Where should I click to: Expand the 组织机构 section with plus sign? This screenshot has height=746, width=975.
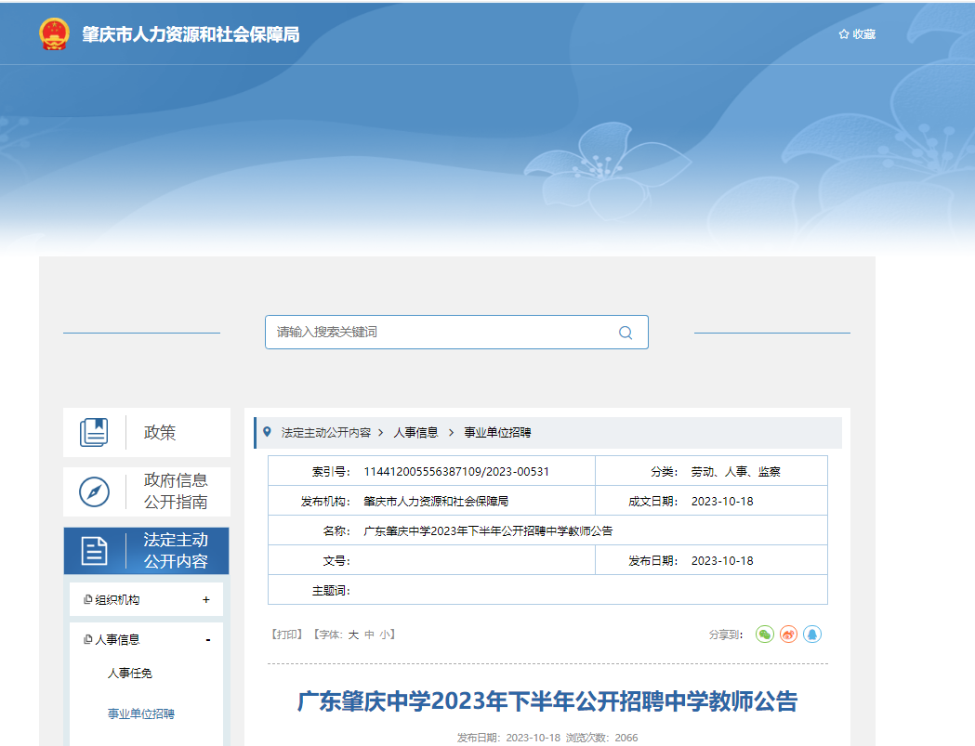coord(206,600)
